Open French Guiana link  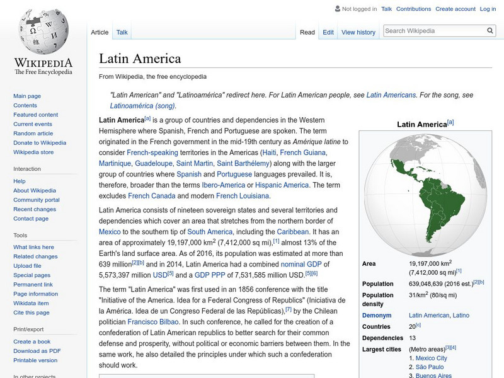(303, 152)
